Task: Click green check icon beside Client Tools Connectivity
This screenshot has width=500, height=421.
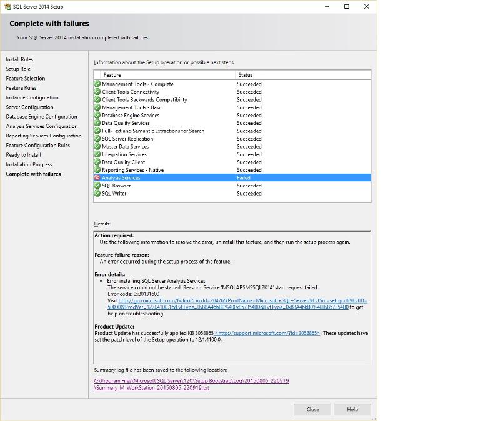Action: pos(97,92)
